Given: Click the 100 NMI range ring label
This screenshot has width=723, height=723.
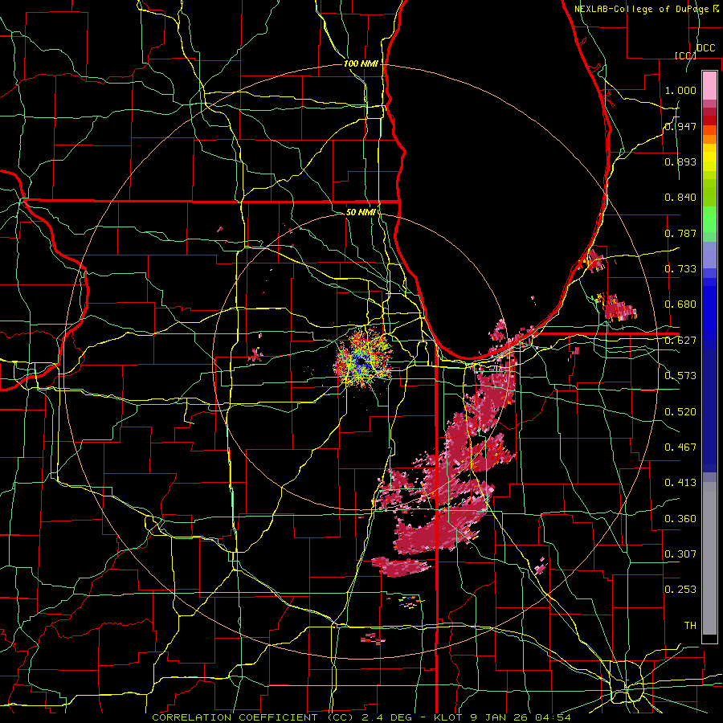Looking at the screenshot, I should (x=361, y=63).
